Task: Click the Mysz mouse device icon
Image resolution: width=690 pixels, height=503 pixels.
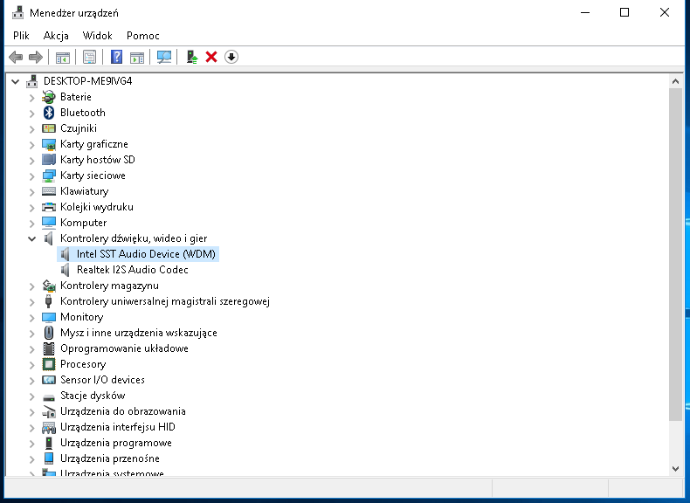Action: click(49, 333)
